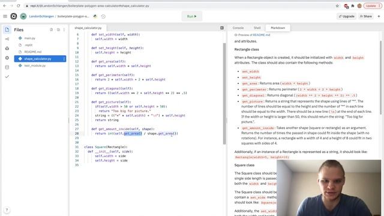Image resolution: width=384 pixels, height=216 pixels.
Task: Open the browser extensions puzzle icon
Action: 353,5
